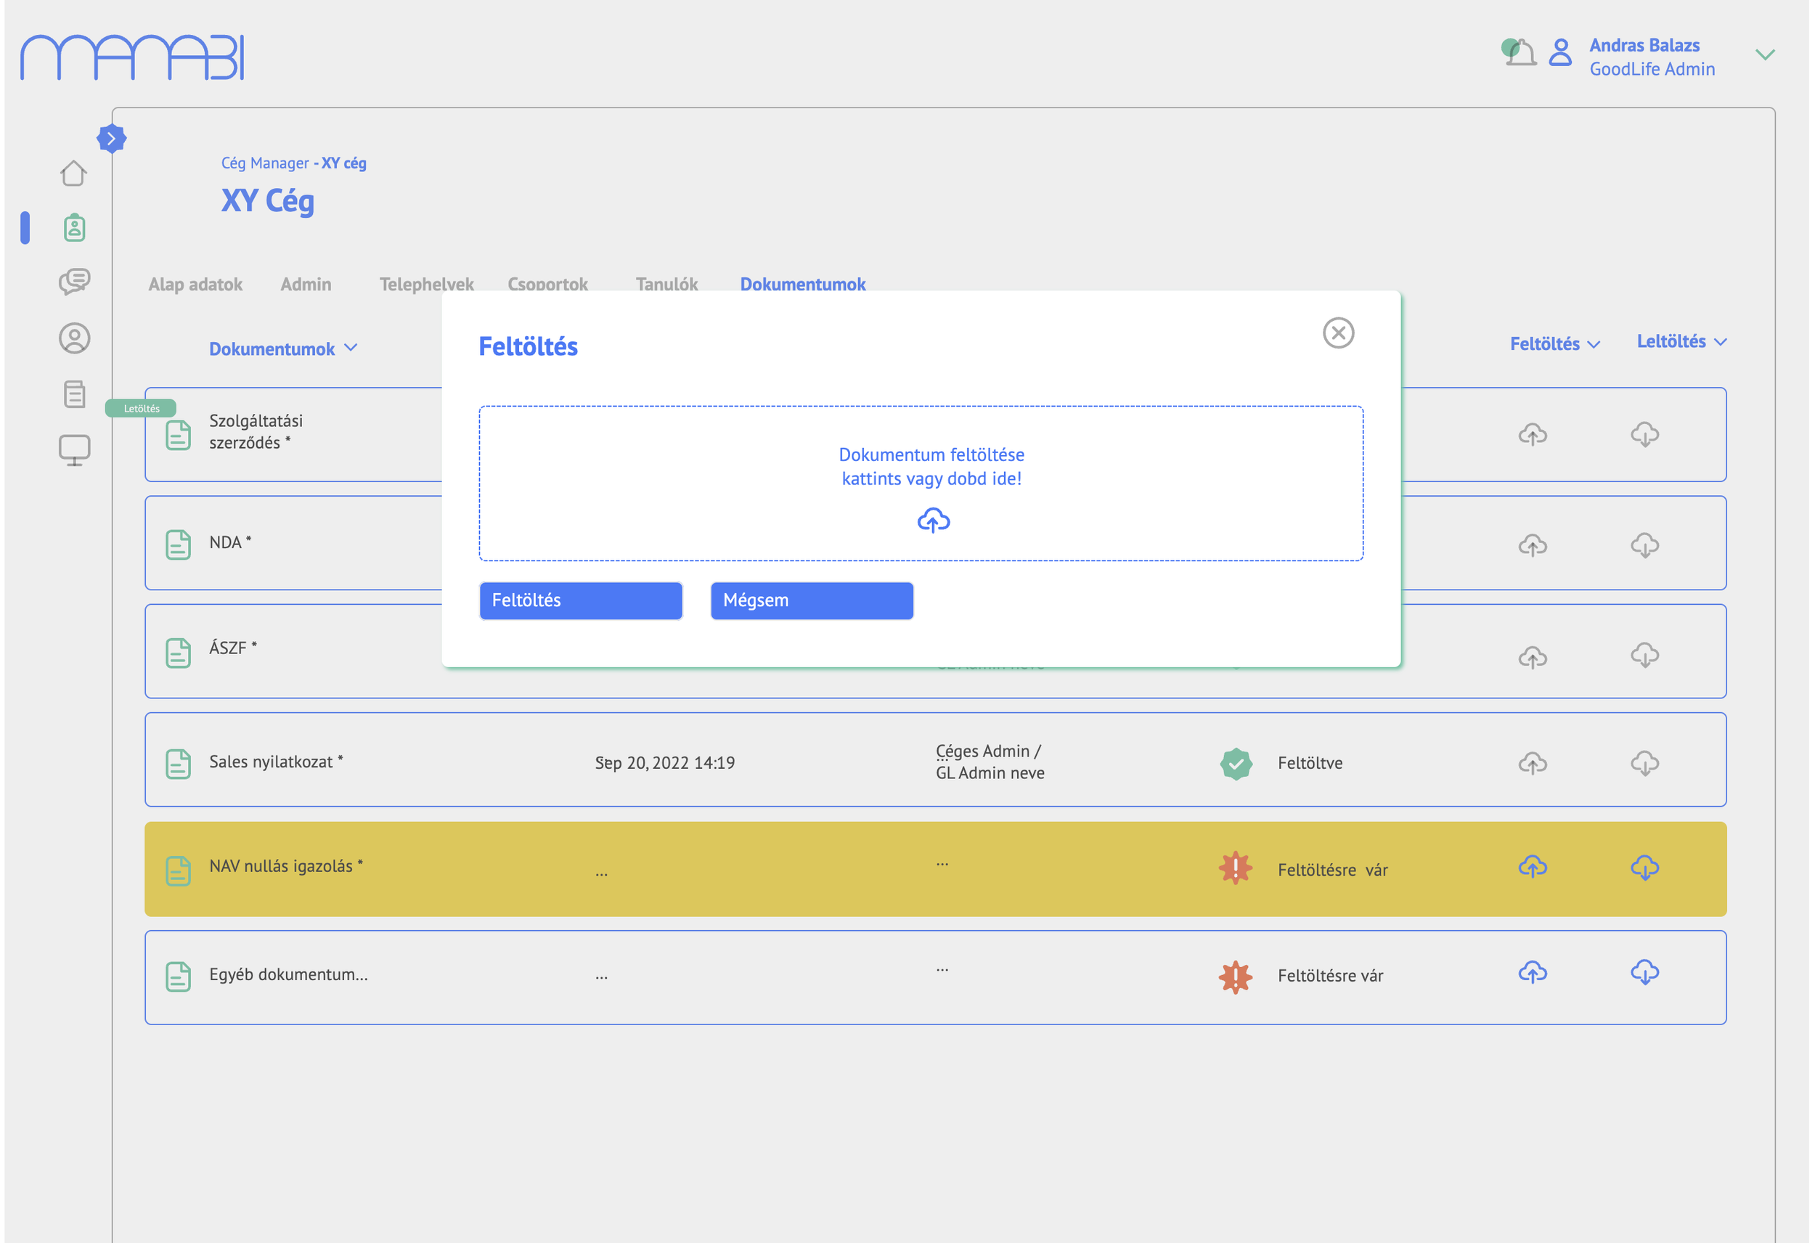Viewport: 1815px width, 1243px height.
Task: Open the Feltöltés dropdown at top right
Action: click(x=1554, y=343)
